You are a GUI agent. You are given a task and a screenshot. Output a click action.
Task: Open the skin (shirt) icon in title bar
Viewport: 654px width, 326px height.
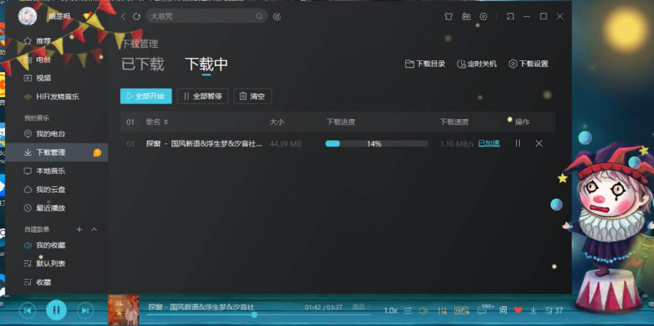tap(449, 16)
